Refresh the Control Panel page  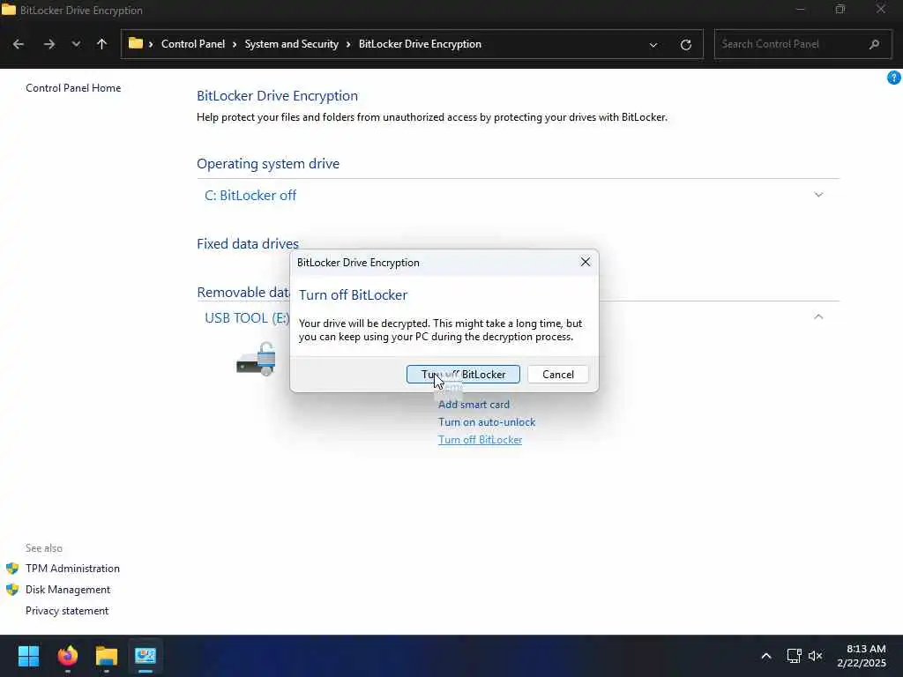click(x=685, y=44)
